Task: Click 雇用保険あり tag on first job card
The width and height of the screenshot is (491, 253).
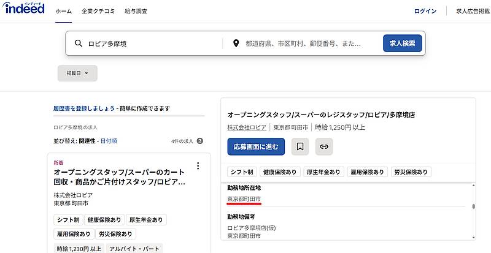Action: tap(74, 234)
